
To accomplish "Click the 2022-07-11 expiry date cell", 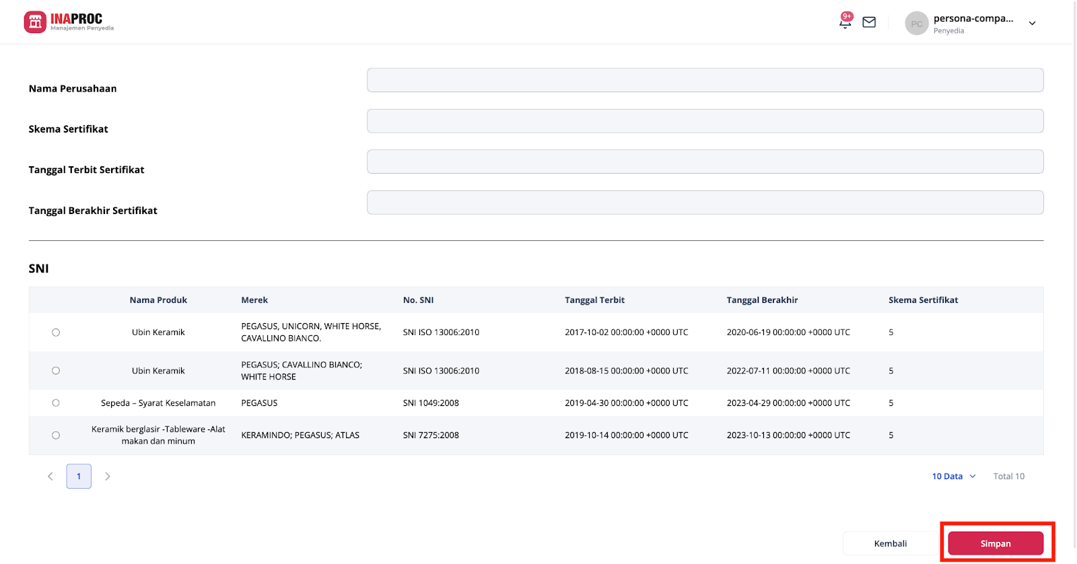I will point(788,371).
